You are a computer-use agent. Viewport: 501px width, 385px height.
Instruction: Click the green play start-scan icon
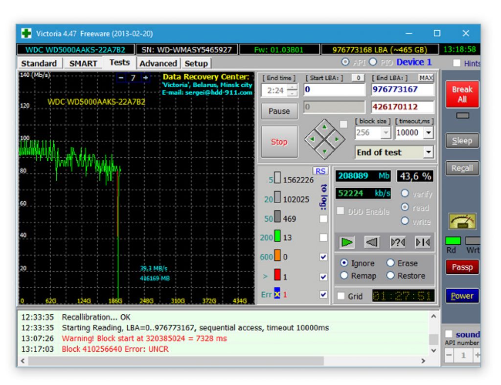347,242
